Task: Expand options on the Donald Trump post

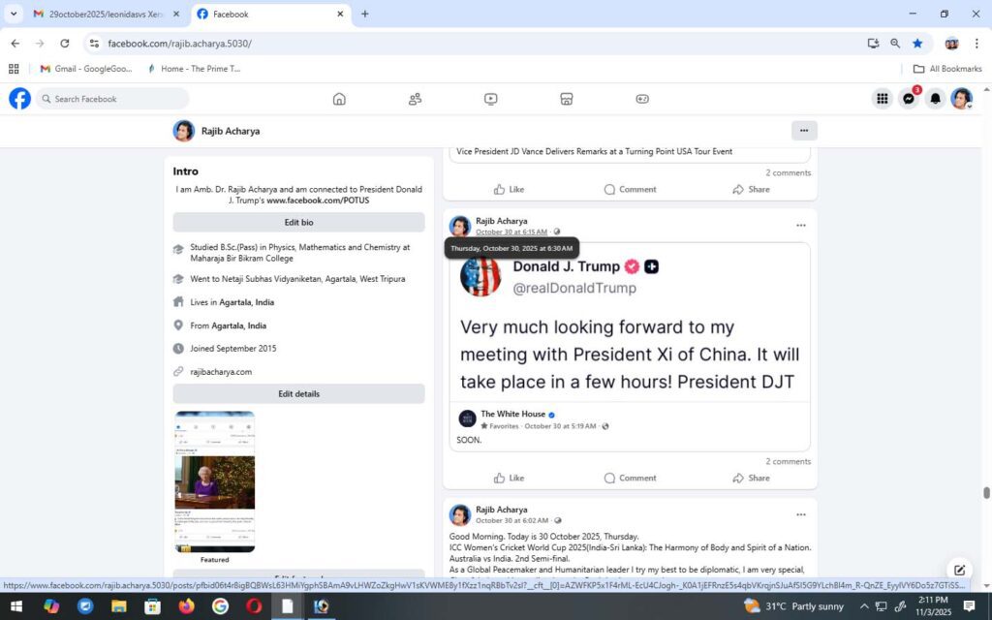Action: coord(800,226)
